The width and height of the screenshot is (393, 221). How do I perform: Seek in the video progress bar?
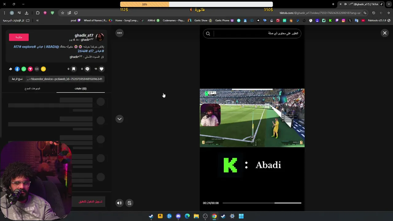262,203
